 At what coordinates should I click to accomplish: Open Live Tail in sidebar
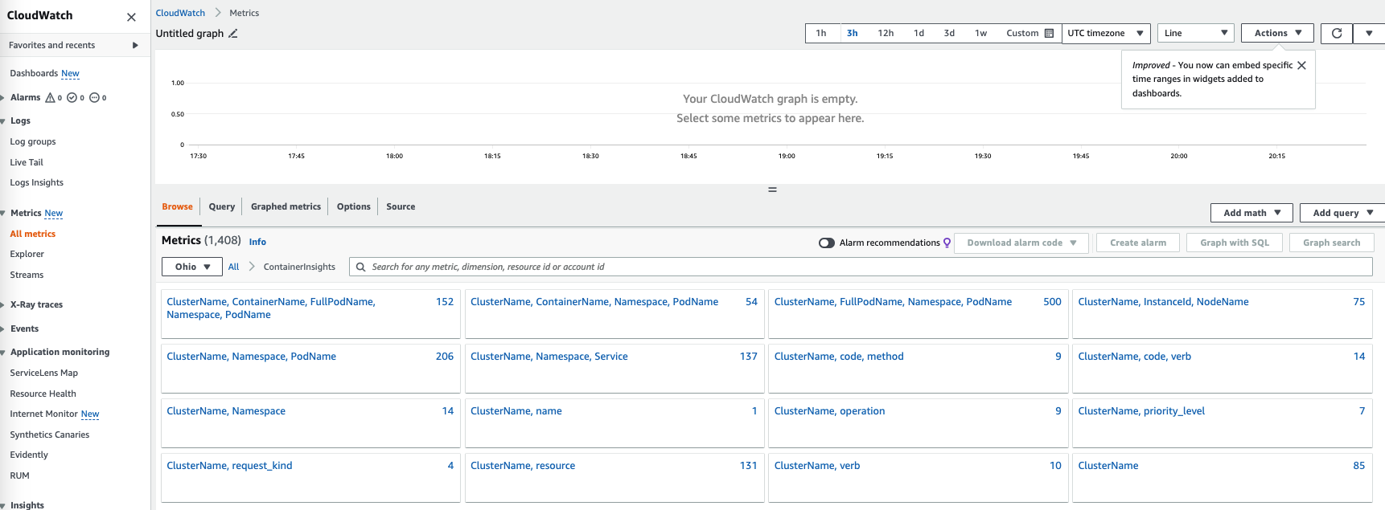click(27, 162)
